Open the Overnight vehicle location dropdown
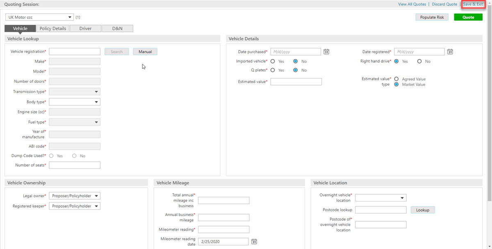 coord(381,198)
